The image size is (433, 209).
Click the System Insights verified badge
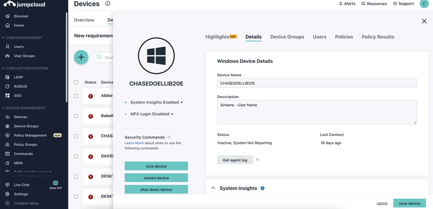tap(262, 188)
